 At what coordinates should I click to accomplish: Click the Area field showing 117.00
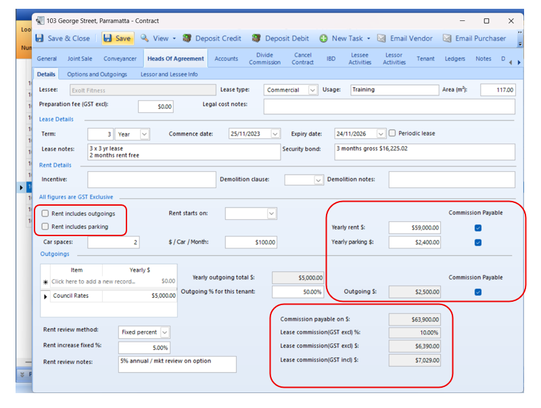click(498, 90)
